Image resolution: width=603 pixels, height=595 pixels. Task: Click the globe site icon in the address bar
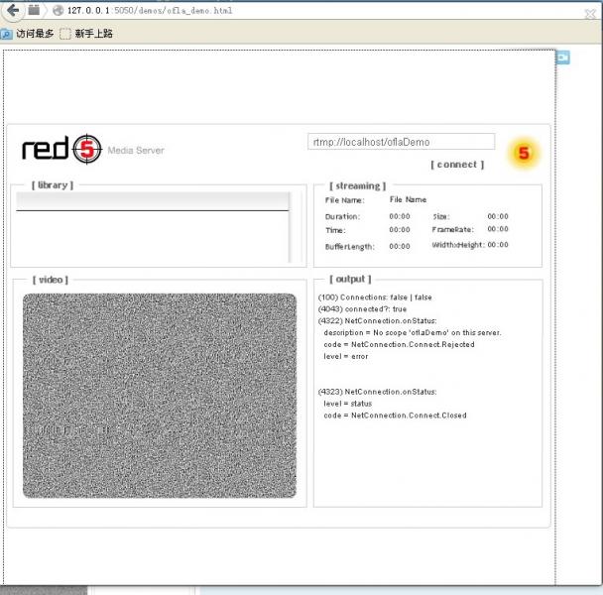pos(59,10)
